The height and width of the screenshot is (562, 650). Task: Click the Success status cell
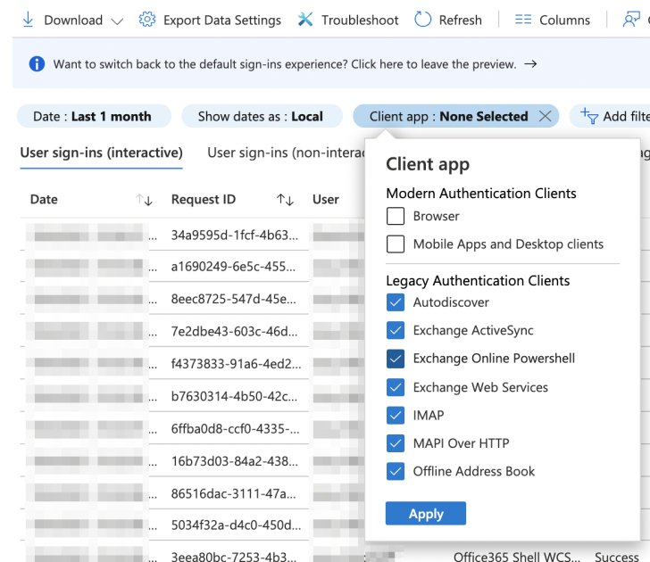(617, 557)
